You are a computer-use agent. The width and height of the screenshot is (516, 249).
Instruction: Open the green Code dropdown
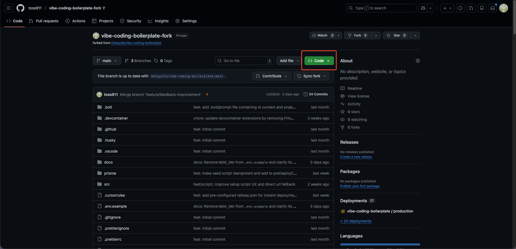319,61
